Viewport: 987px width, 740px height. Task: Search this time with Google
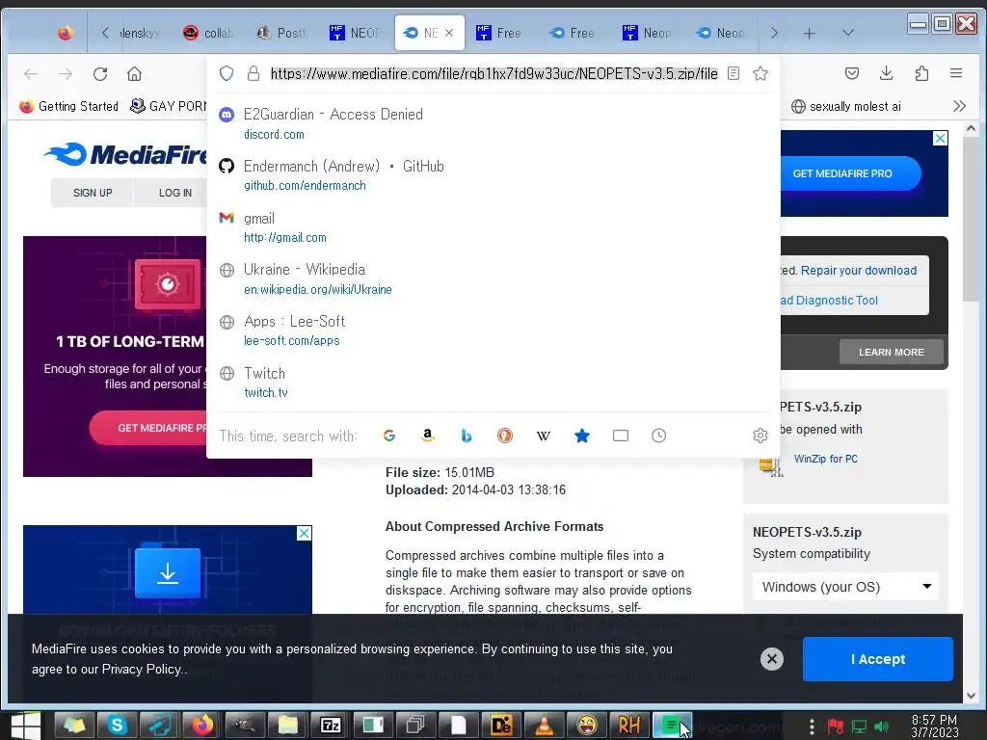tap(389, 436)
